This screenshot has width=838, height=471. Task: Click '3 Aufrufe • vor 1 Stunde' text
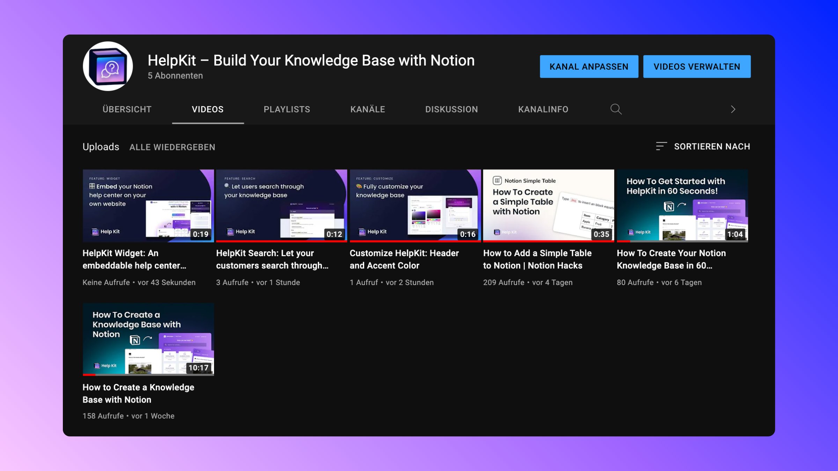pyautogui.click(x=258, y=282)
